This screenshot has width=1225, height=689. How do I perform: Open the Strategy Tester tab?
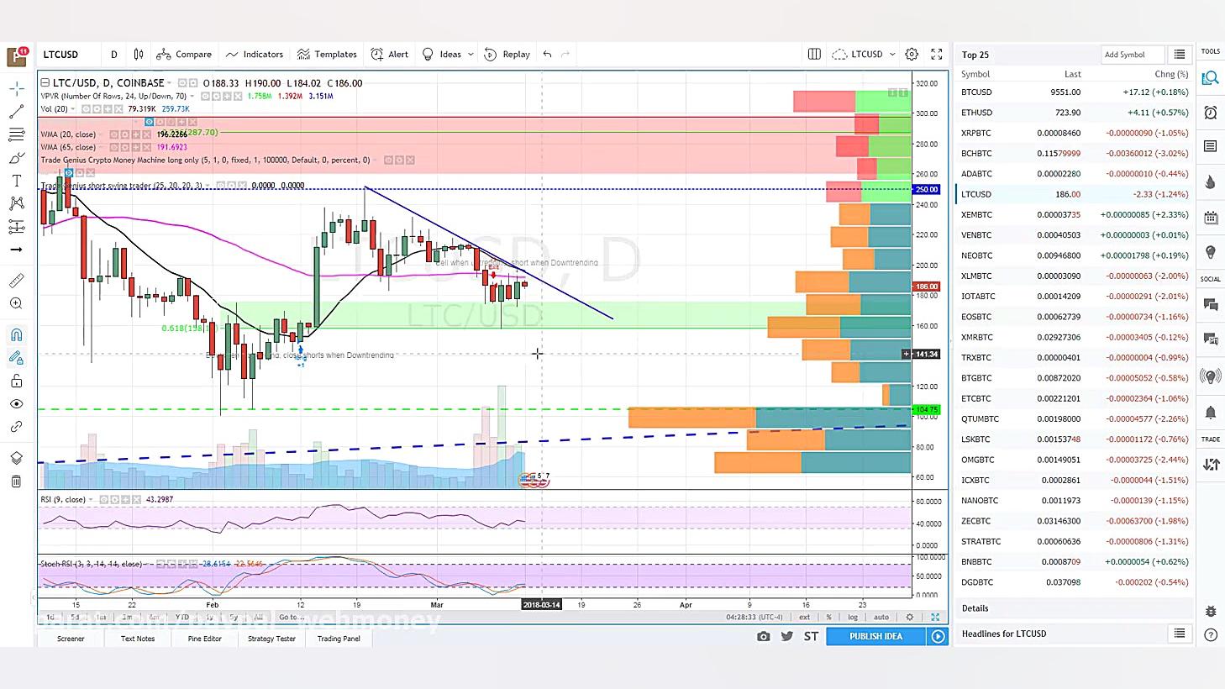pyautogui.click(x=271, y=639)
